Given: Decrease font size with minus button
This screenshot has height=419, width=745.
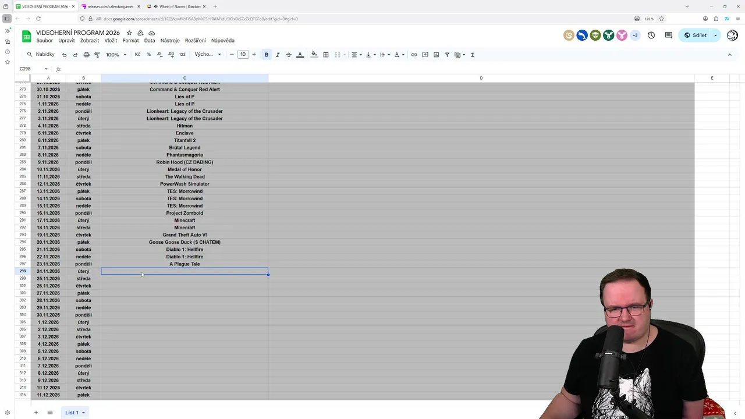Looking at the screenshot, I should (232, 55).
